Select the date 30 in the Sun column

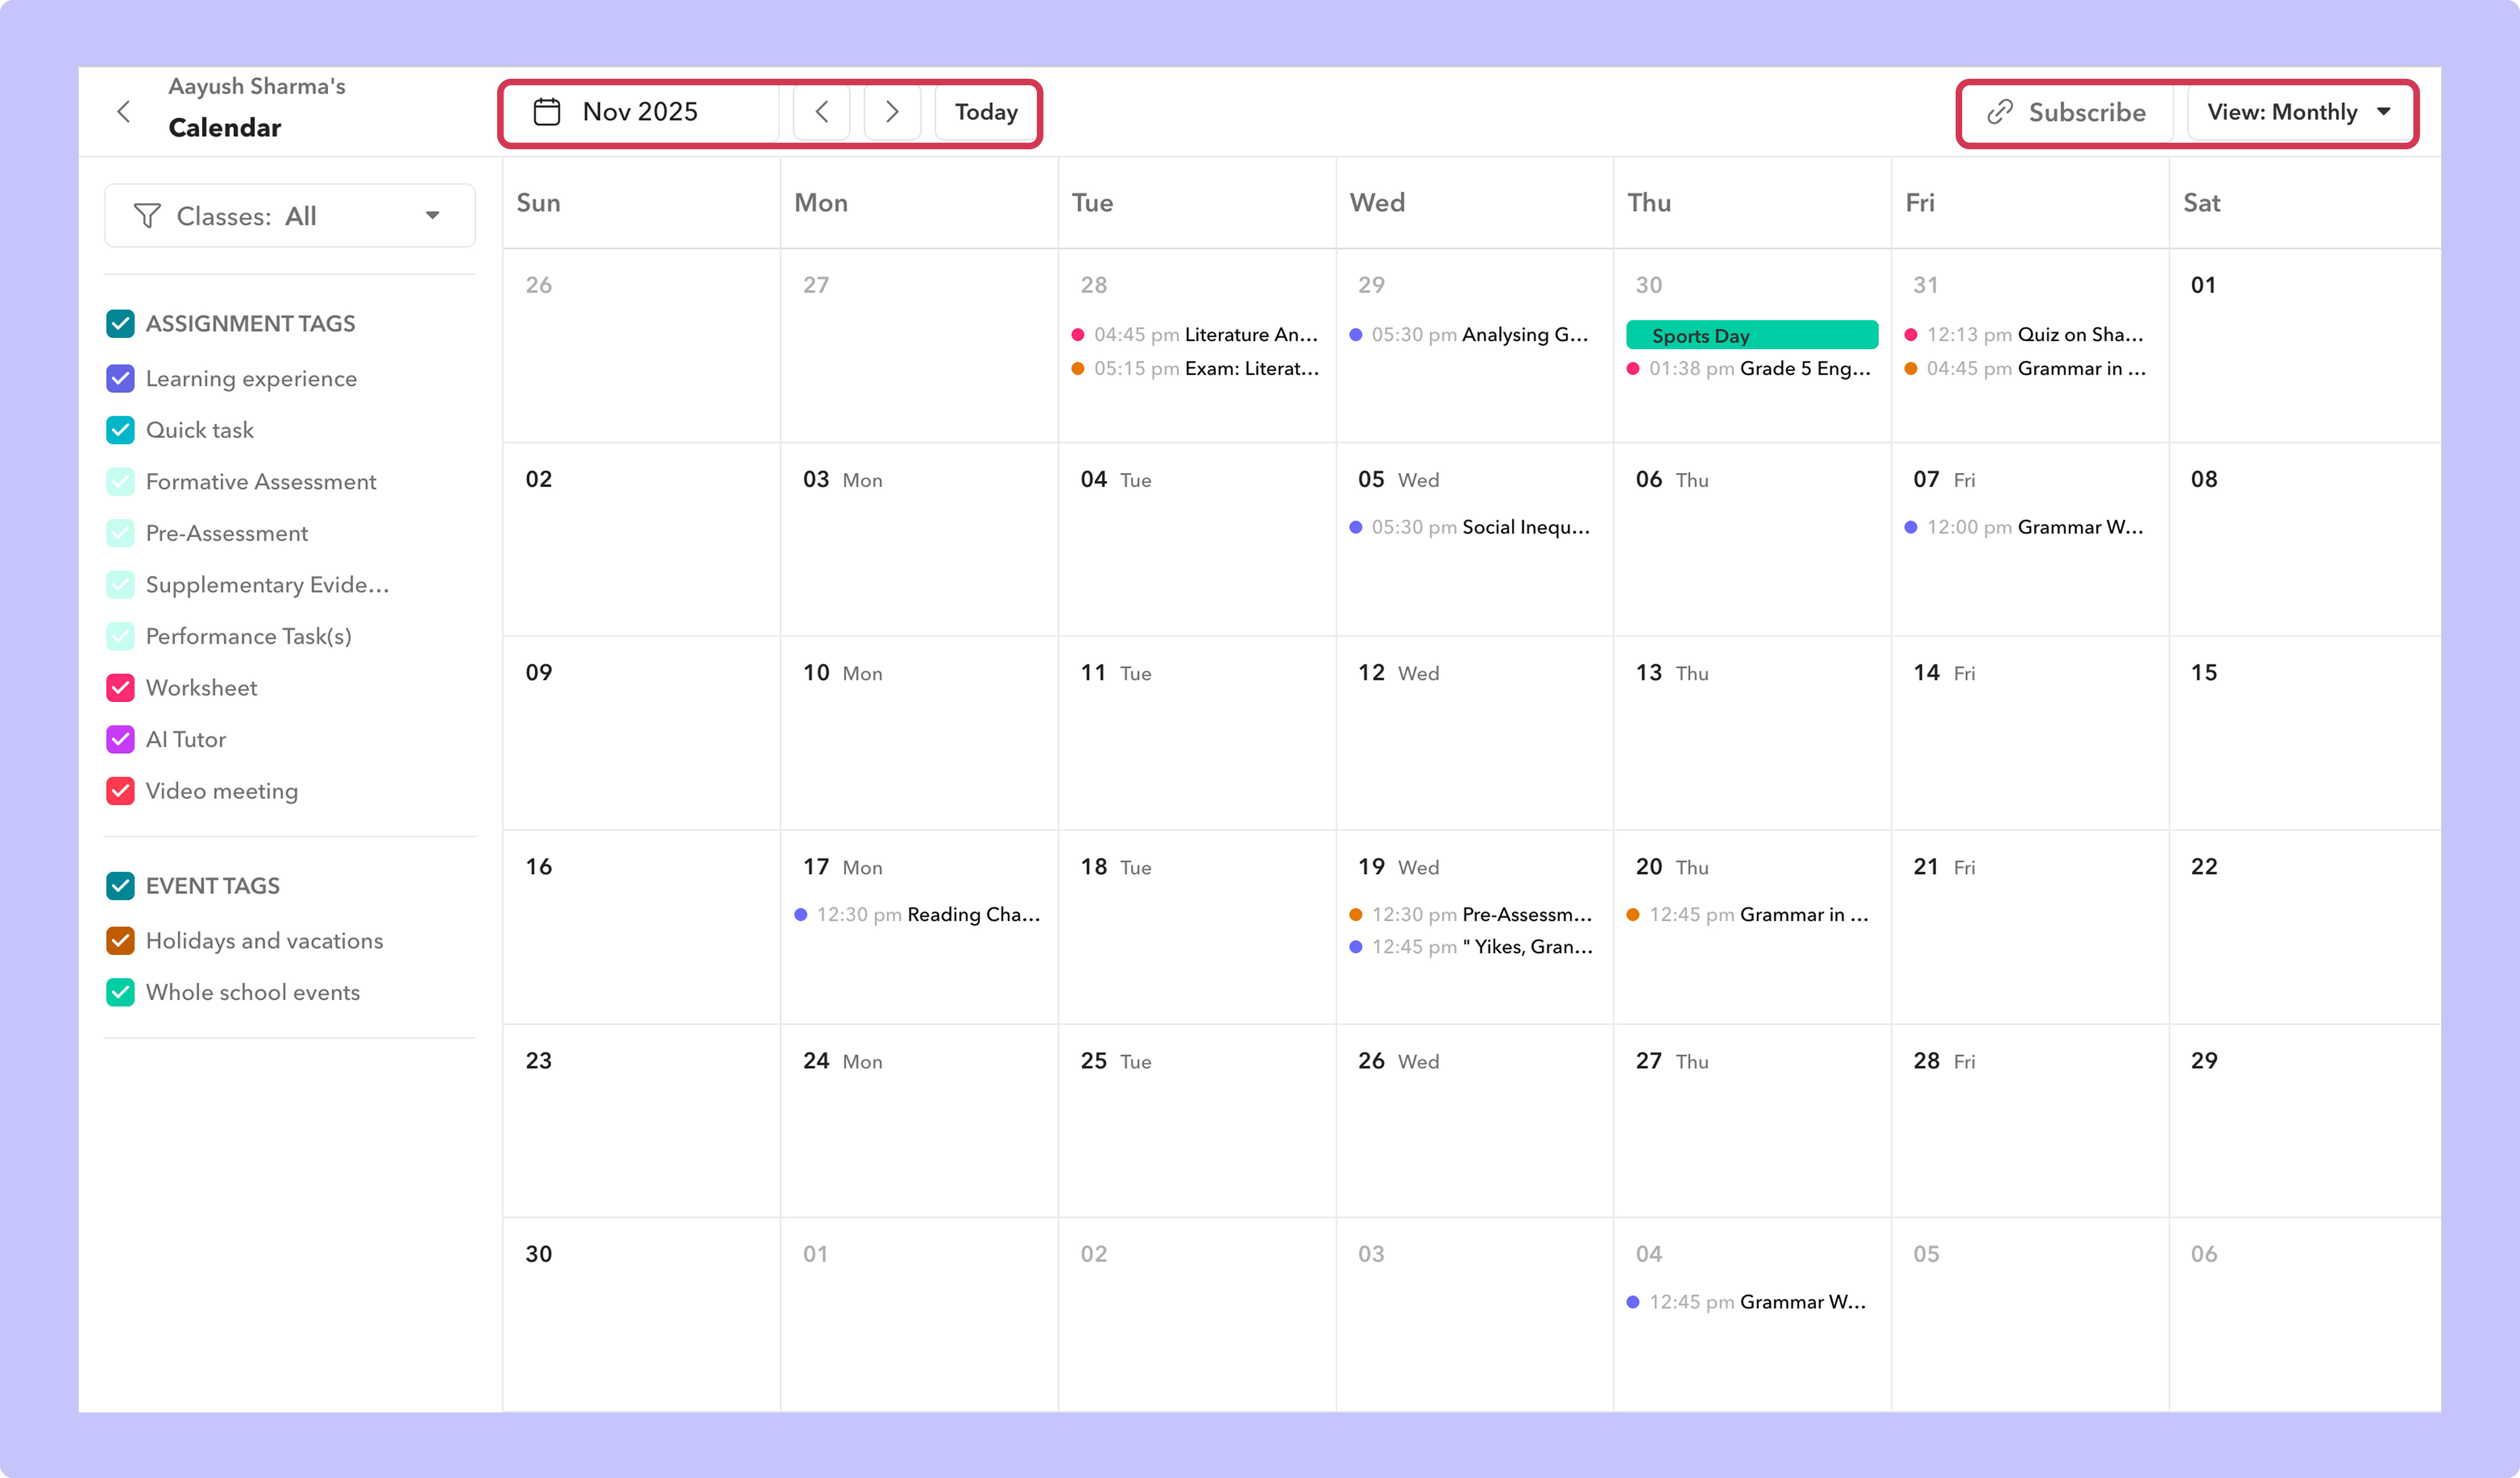539,1254
